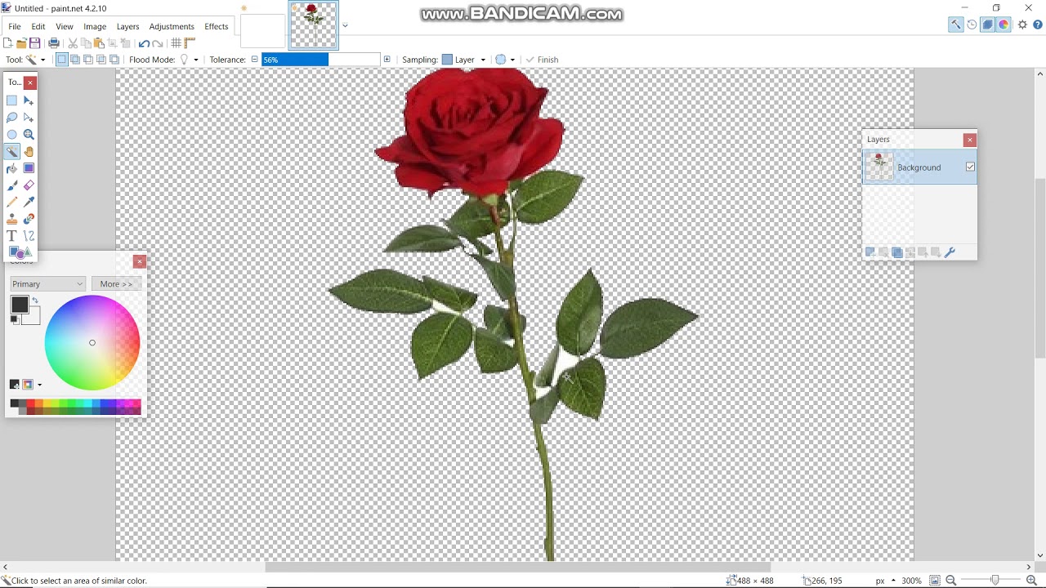Click the Finish button
The image size is (1046, 588).
(543, 60)
